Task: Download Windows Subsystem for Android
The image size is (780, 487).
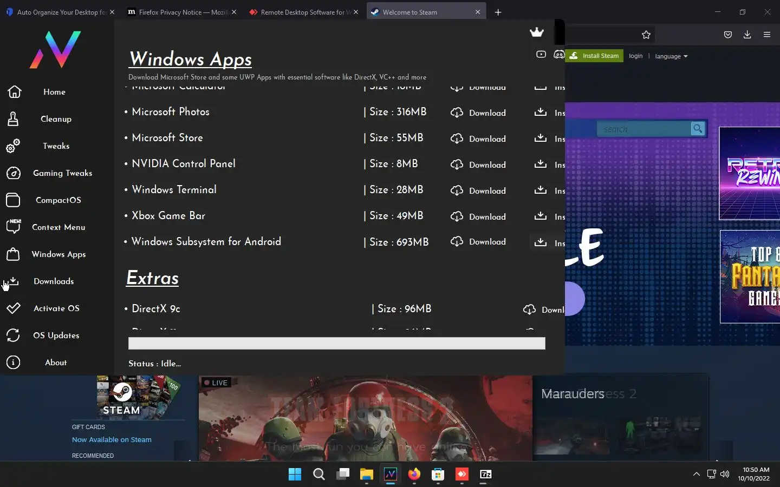Action: 479,242
